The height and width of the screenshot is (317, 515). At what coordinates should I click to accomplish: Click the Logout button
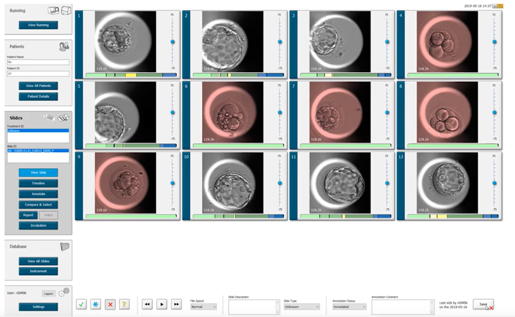(48, 294)
